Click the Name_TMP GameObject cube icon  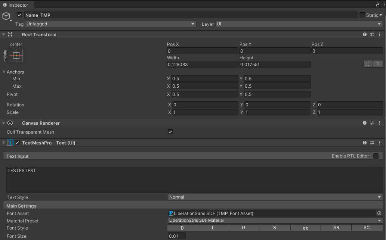6,16
